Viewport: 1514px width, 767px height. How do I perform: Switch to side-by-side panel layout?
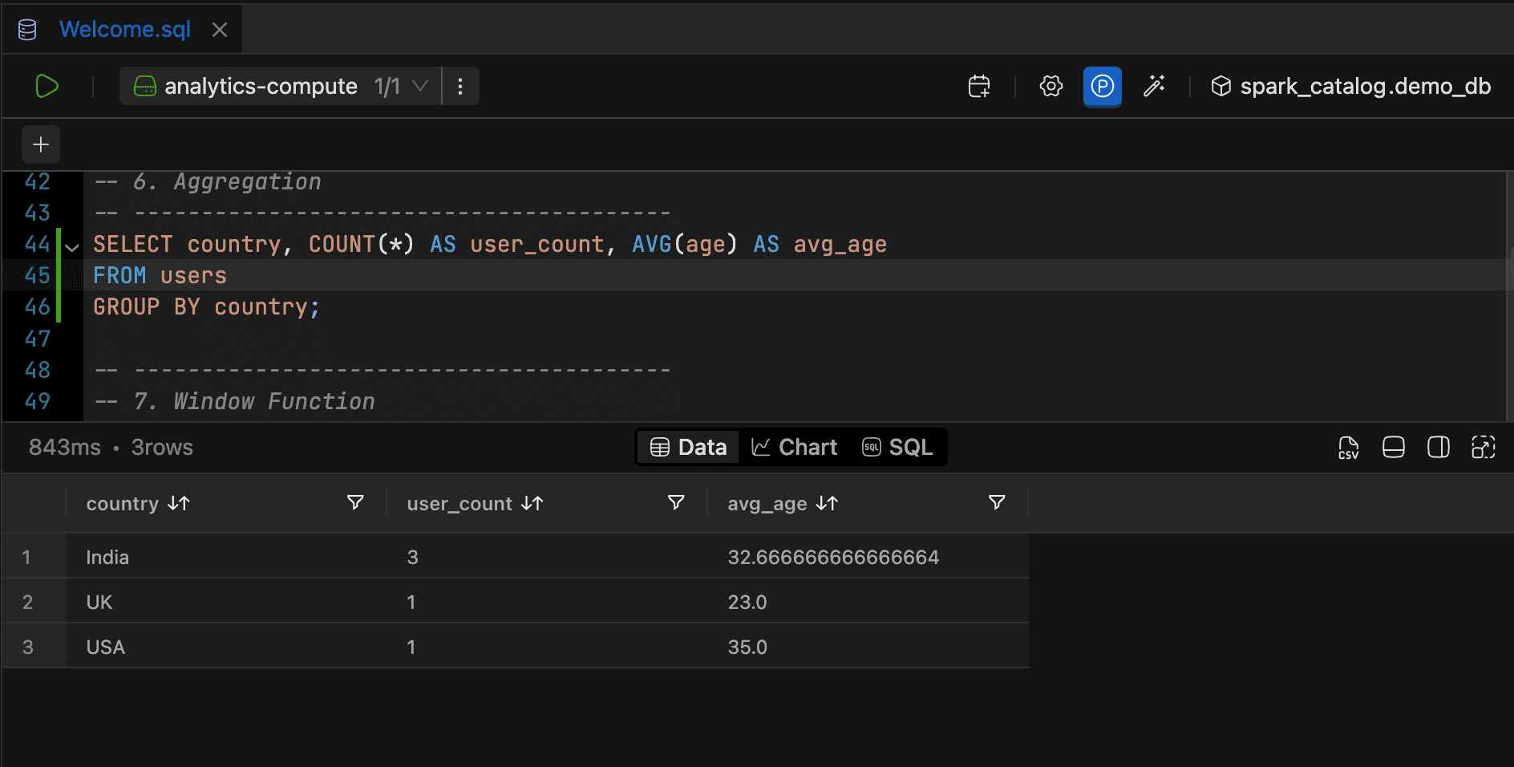pyautogui.click(x=1438, y=448)
